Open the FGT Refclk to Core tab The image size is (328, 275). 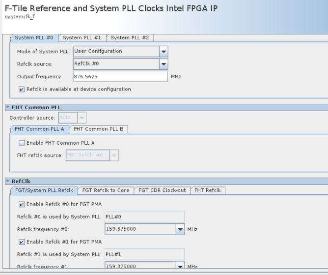106,190
